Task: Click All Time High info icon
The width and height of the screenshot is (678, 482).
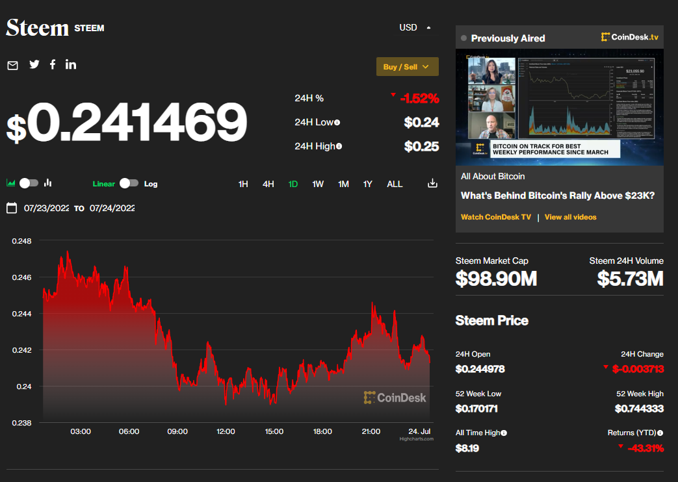Action: [x=504, y=433]
